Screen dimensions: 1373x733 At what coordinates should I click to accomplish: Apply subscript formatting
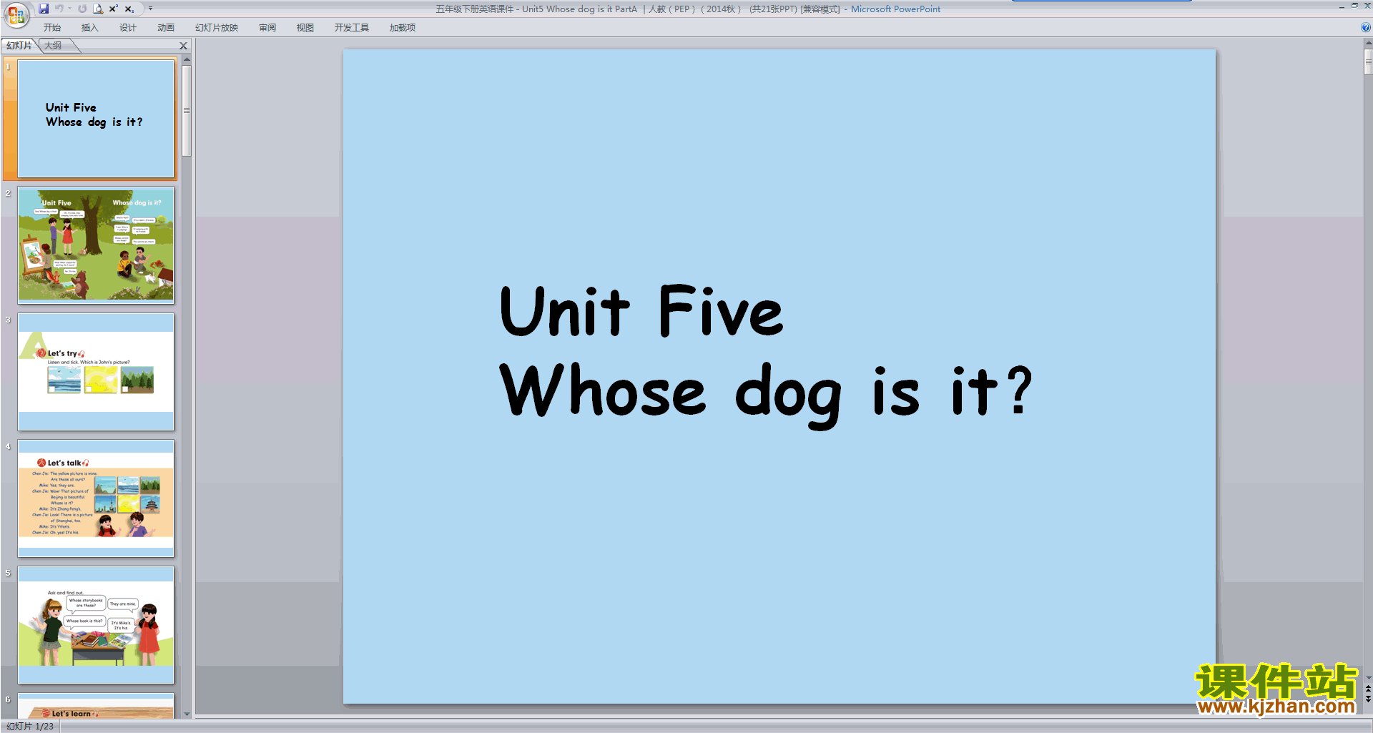click(129, 9)
